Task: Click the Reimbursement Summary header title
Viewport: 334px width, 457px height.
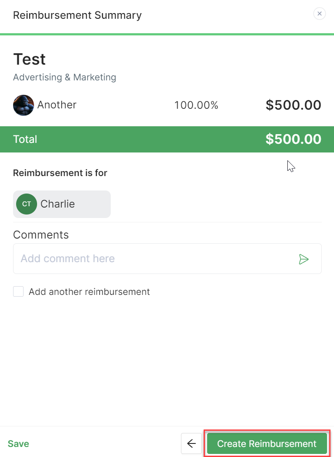Action: pos(77,15)
